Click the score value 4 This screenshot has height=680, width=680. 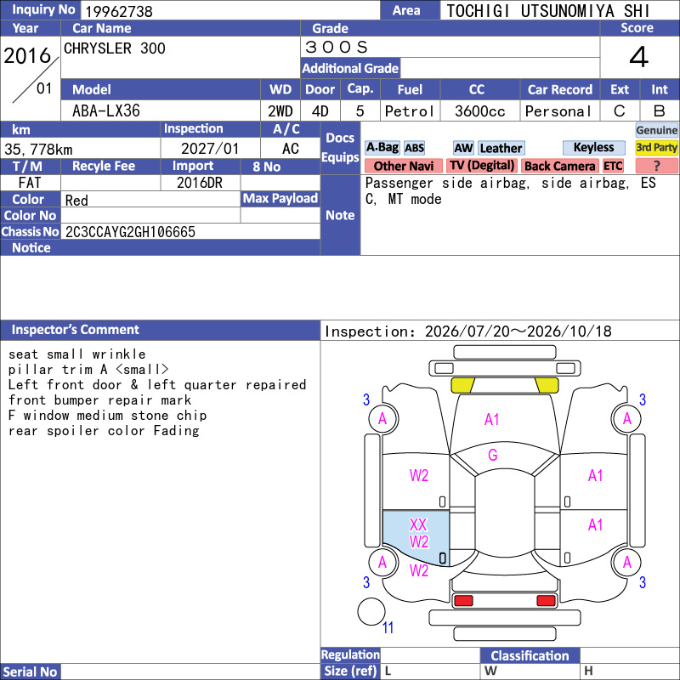(x=639, y=57)
